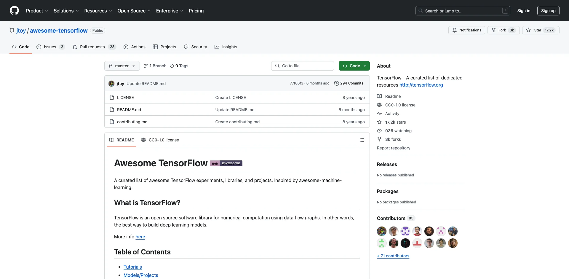Viewport: 569px width, 279px height.
Task: Click the Sign in link
Action: (524, 11)
